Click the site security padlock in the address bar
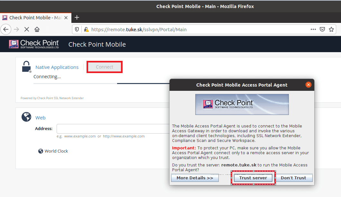The height and width of the screenshot is (197, 341). [x=86, y=29]
